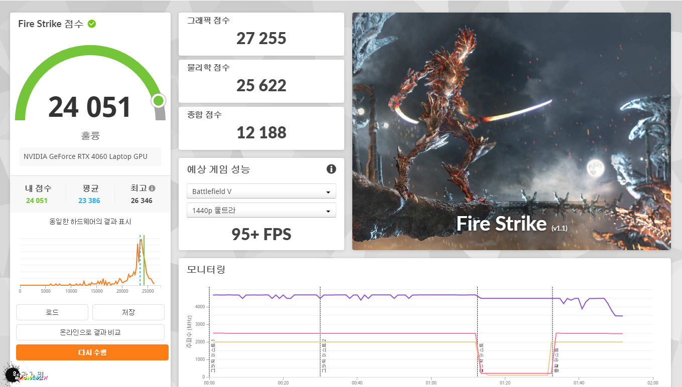Click the purple line in the 모니터링 graph
682x387 pixels.
pos(401,295)
